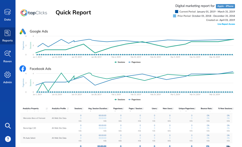This screenshot has height=147, width=242.
Task: Sort the Bounce Rate column using its sort icon
Action: point(213,108)
